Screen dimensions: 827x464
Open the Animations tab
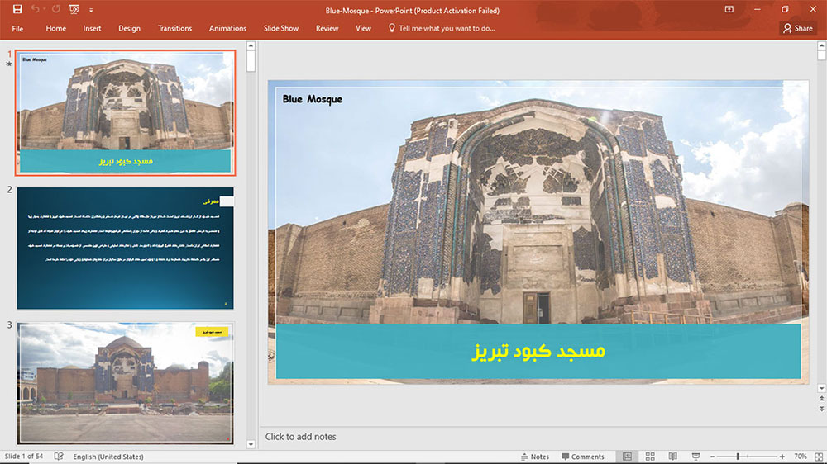[227, 28]
